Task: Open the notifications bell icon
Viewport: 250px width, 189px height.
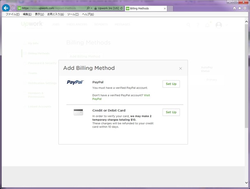Action: [207, 25]
